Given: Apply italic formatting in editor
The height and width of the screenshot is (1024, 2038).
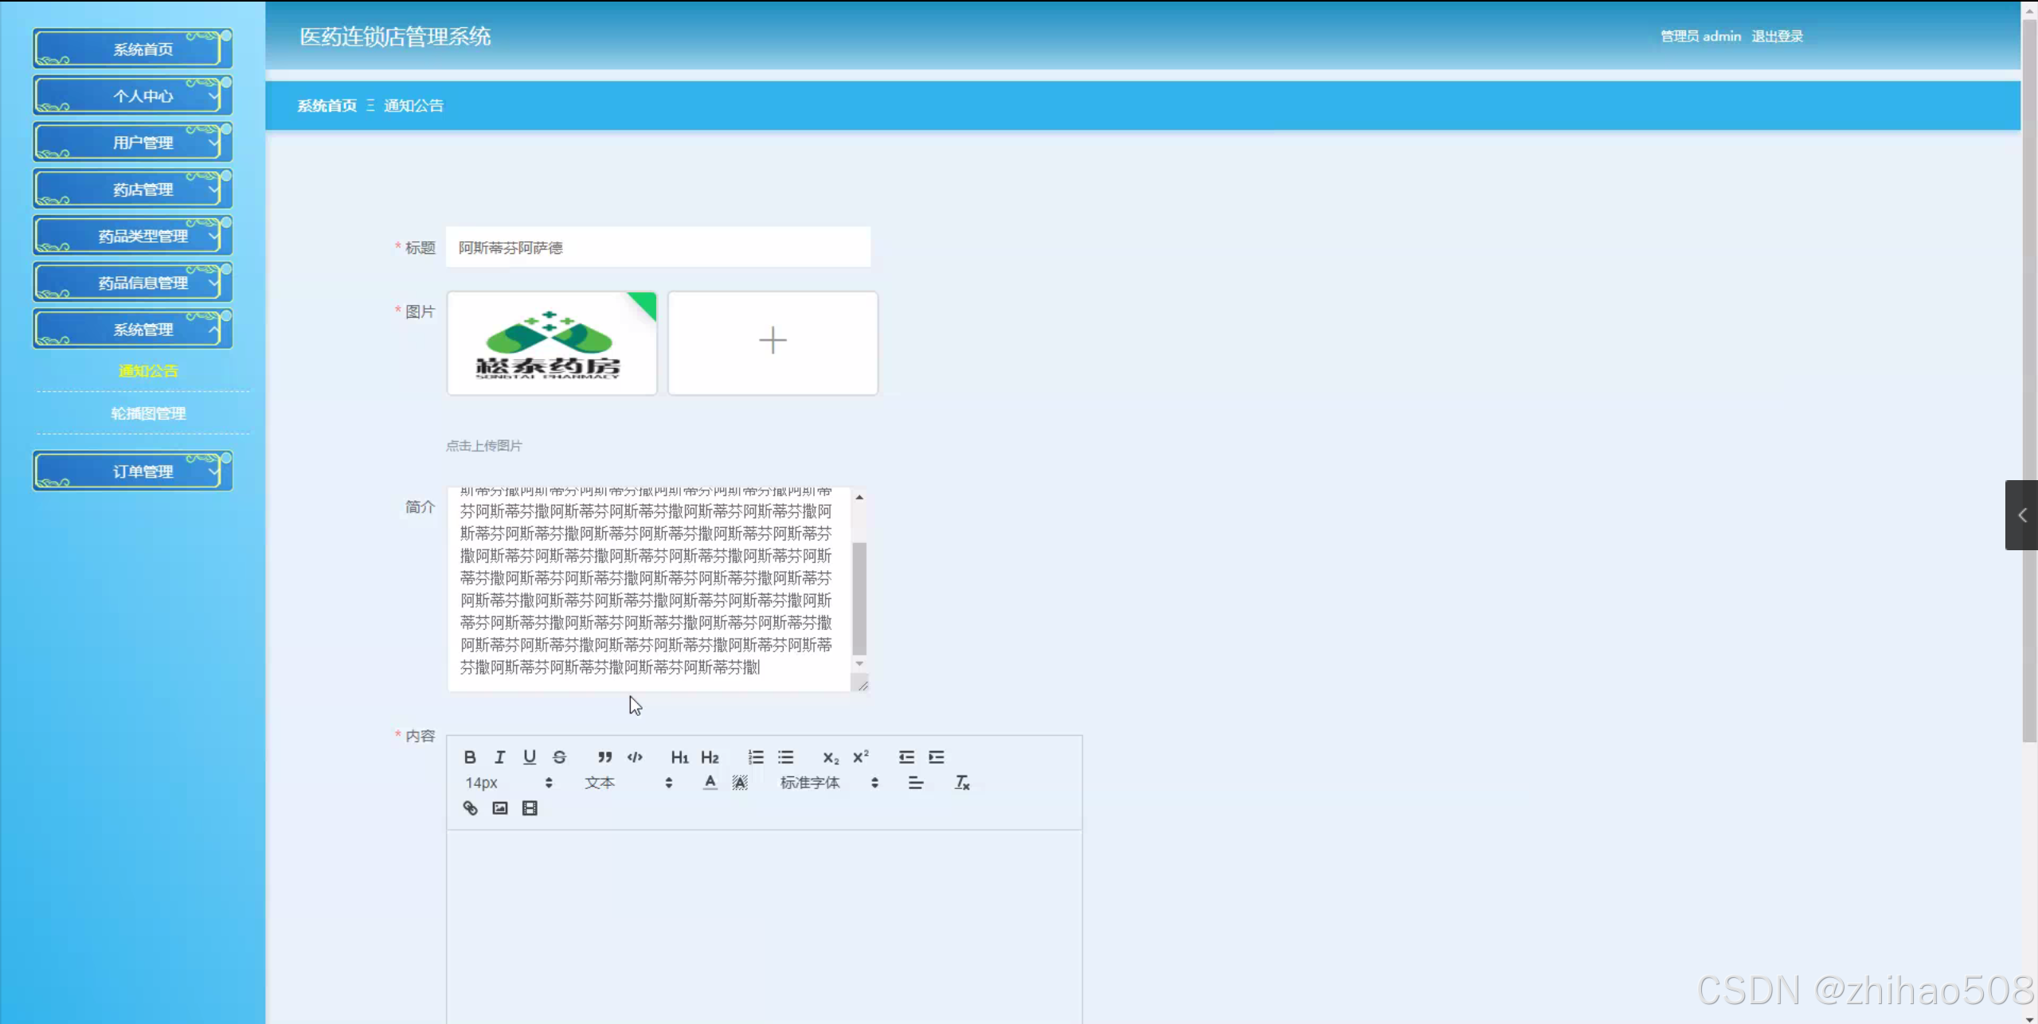Looking at the screenshot, I should (499, 757).
